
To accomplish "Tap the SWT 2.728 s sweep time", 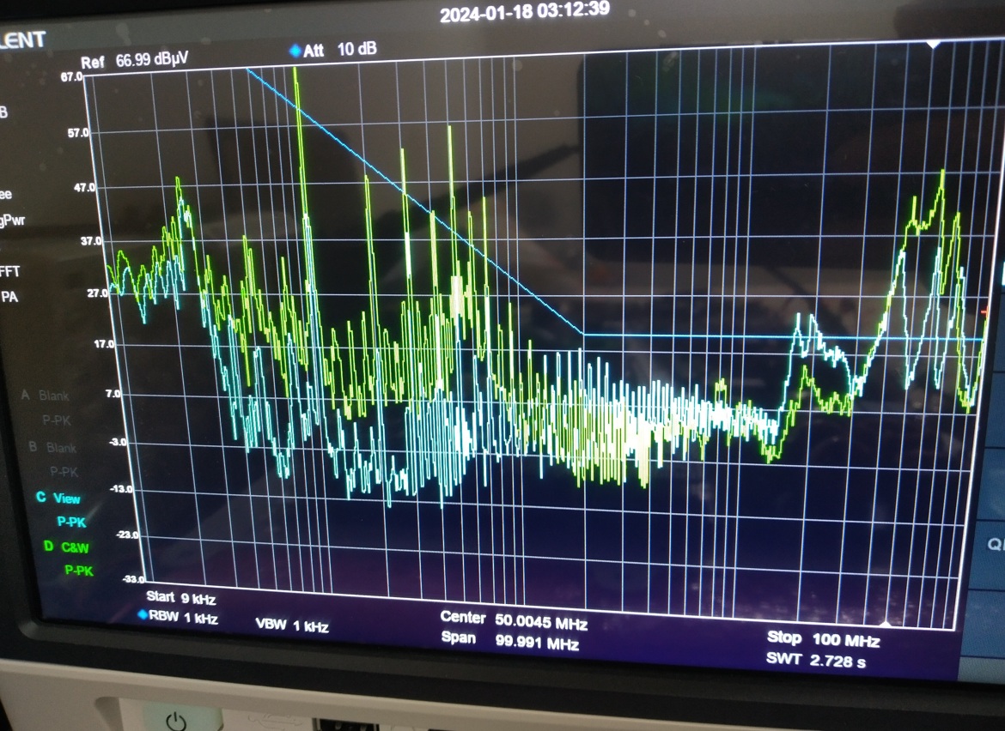I will tap(818, 659).
